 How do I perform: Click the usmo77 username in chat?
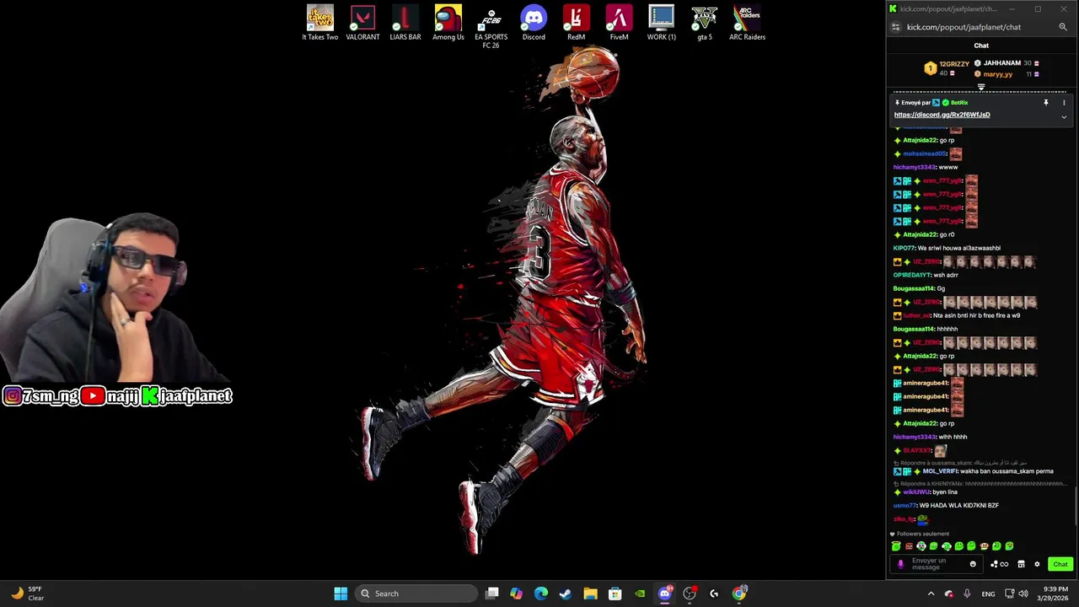click(904, 505)
